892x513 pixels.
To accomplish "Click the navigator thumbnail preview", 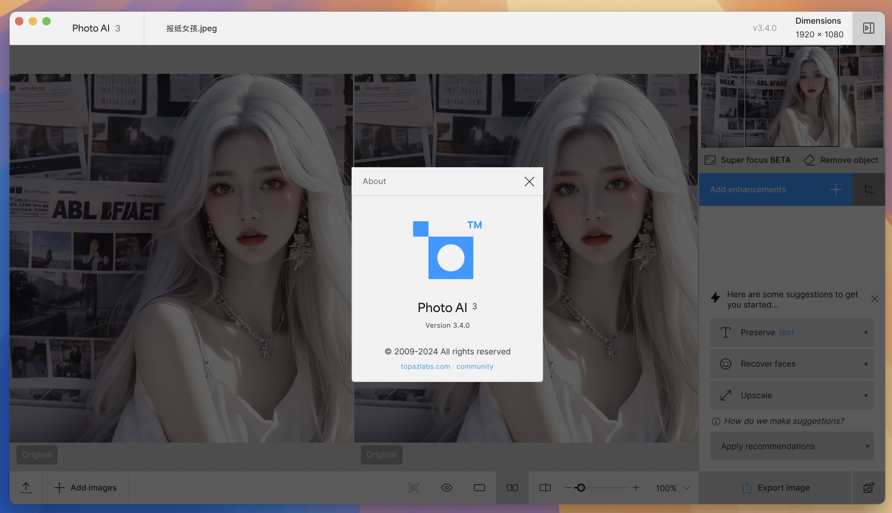I will click(791, 96).
